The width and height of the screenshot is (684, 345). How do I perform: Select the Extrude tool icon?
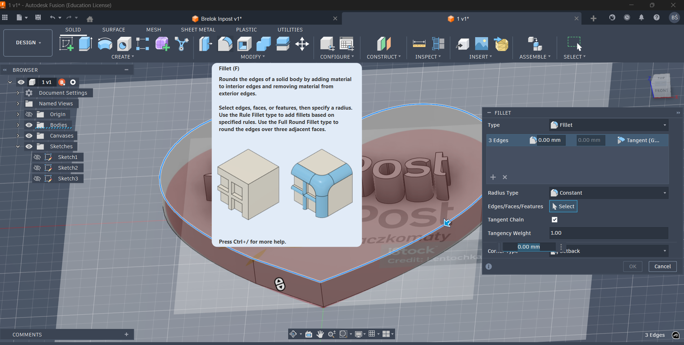[x=85, y=44]
